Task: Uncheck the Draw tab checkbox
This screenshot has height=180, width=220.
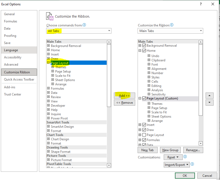Action: pos(144,130)
